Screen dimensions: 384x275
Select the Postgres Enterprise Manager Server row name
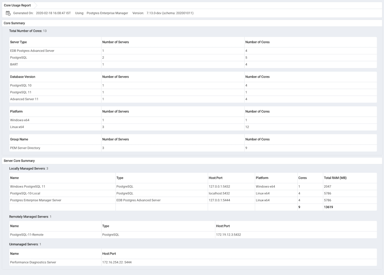[x=36, y=200]
